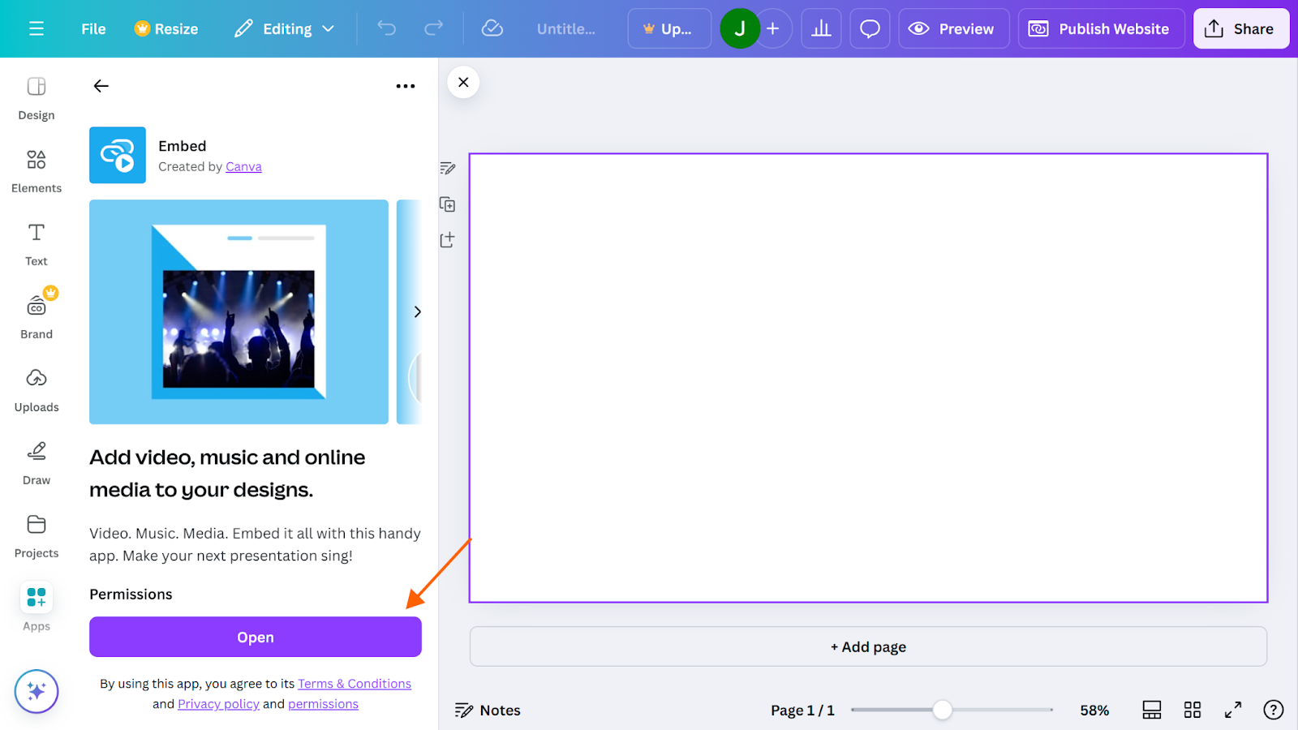Open the Embed app more options menu
Viewport: 1298px width, 730px height.
pyautogui.click(x=406, y=86)
